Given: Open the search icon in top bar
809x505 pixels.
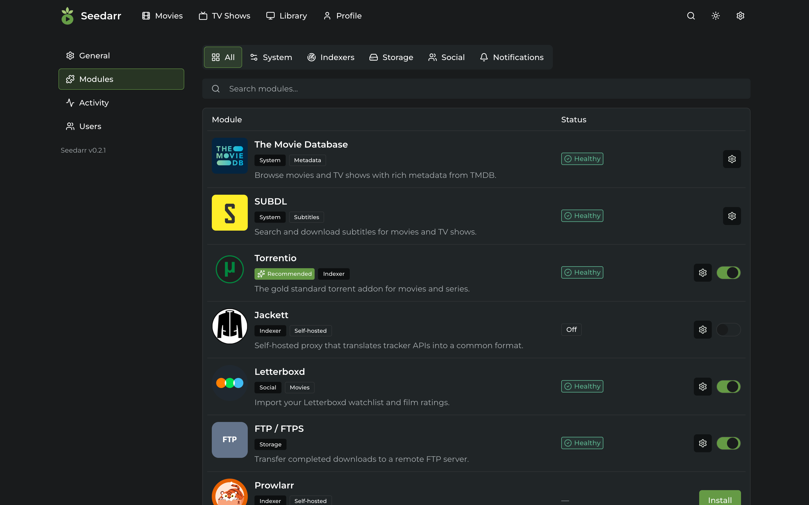Looking at the screenshot, I should tap(691, 16).
